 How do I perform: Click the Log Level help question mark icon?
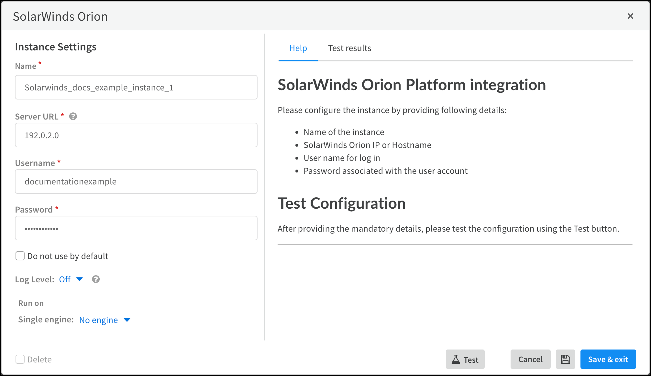(x=96, y=279)
